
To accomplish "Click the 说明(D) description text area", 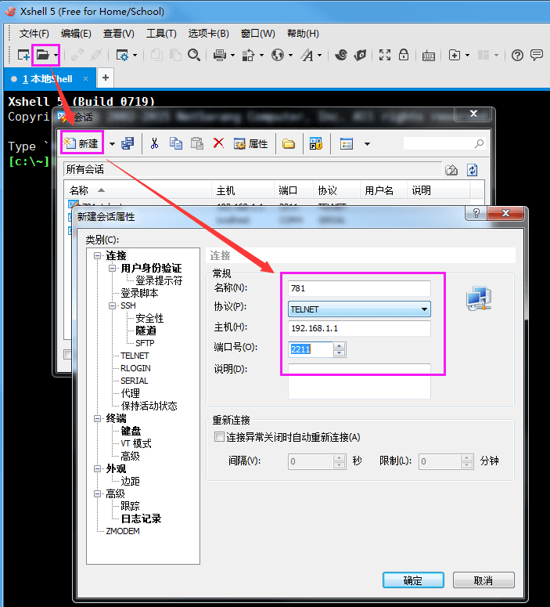I will click(x=359, y=381).
